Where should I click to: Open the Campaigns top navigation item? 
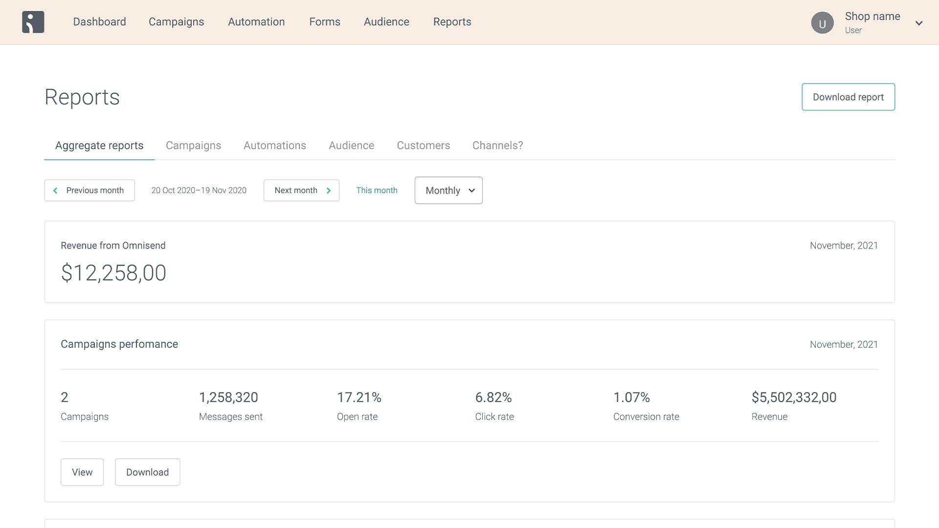[x=176, y=22]
